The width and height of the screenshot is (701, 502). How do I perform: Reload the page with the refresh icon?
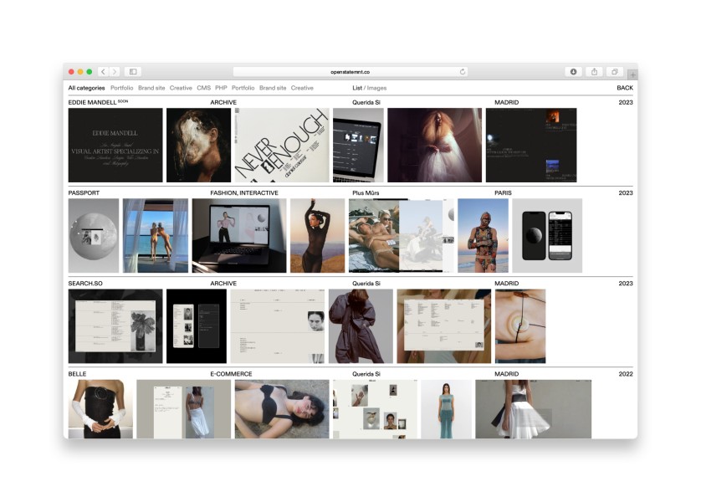463,71
